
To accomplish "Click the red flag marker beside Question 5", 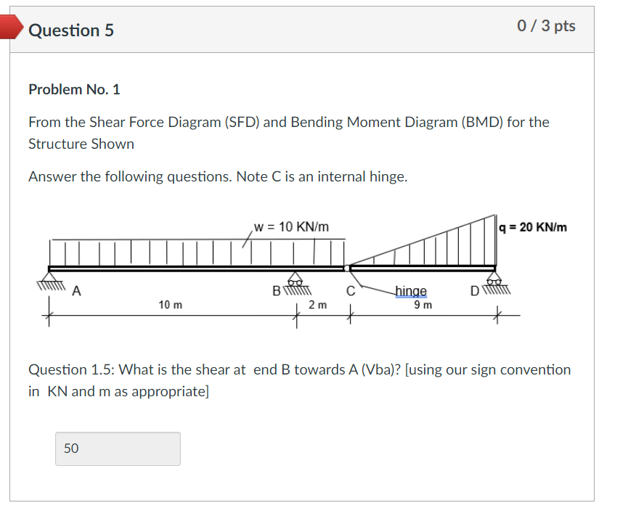I will (x=12, y=28).
